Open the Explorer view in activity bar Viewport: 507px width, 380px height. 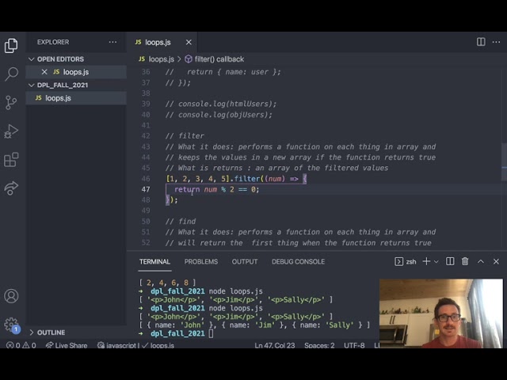point(11,45)
